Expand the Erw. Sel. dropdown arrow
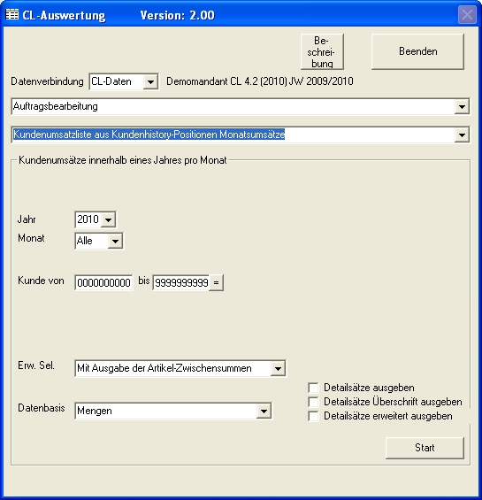This screenshot has width=482, height=500. point(278,369)
